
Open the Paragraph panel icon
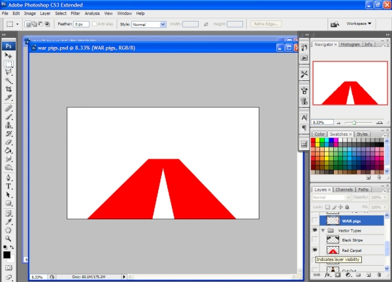coord(304,128)
